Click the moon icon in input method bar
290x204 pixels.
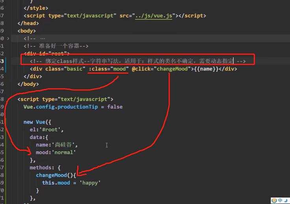[286, 200]
